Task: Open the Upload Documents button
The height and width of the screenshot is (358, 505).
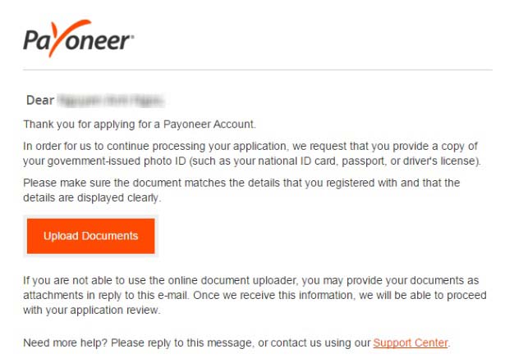Action: pos(91,236)
